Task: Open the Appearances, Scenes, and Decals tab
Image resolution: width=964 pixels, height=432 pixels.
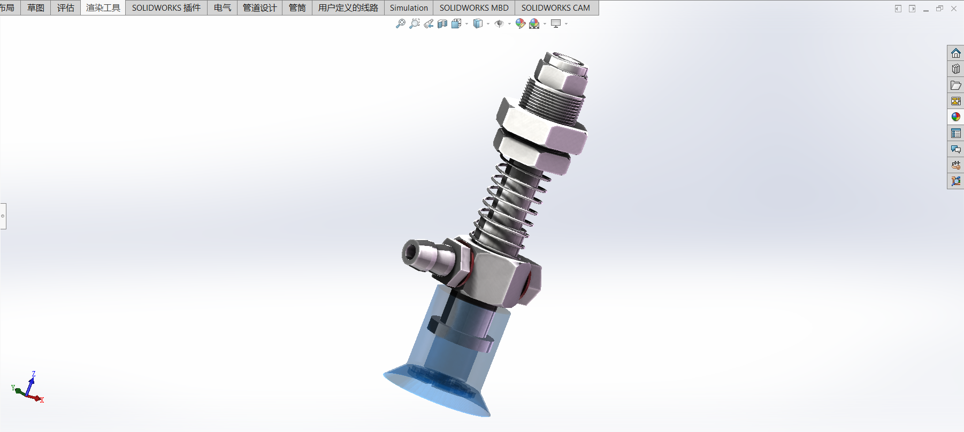Action: [x=955, y=117]
